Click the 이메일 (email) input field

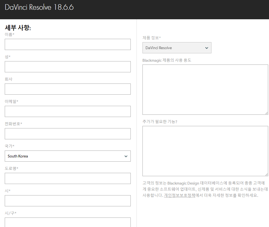pyautogui.click(x=68, y=111)
